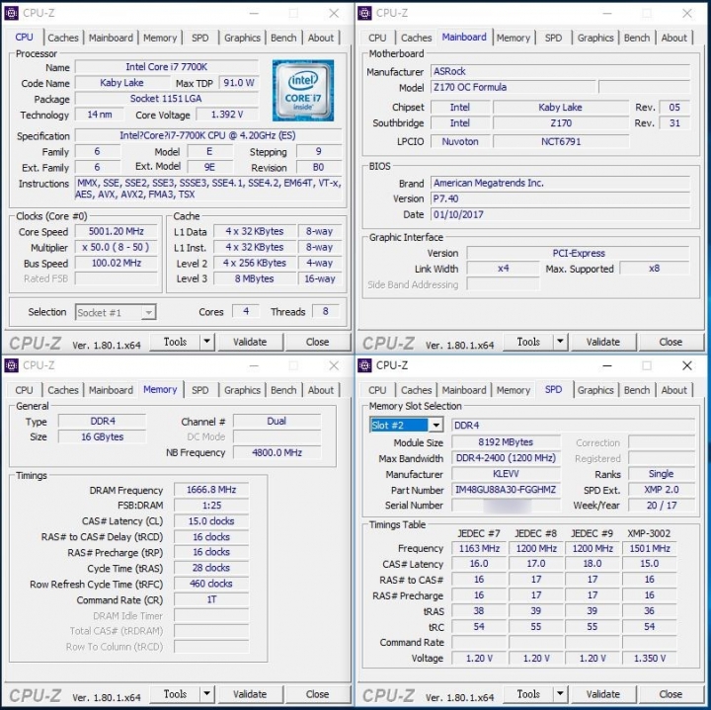Click the part number IM48GU88A30-FGGHMZ
The image size is (711, 710).
pos(506,490)
